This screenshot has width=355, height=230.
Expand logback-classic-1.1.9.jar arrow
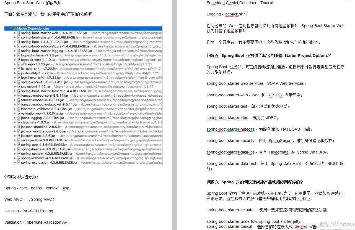15,55
